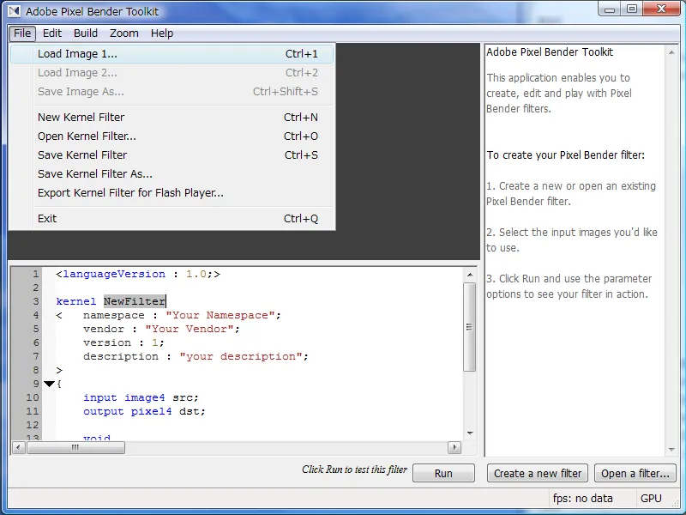Click the GPU status bar entry
This screenshot has height=515, width=686.
pos(651,499)
